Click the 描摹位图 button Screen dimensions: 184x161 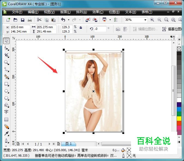click(172, 29)
